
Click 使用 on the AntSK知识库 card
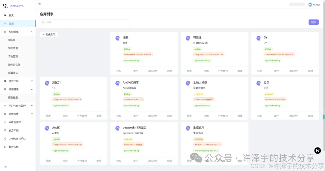[135, 116]
